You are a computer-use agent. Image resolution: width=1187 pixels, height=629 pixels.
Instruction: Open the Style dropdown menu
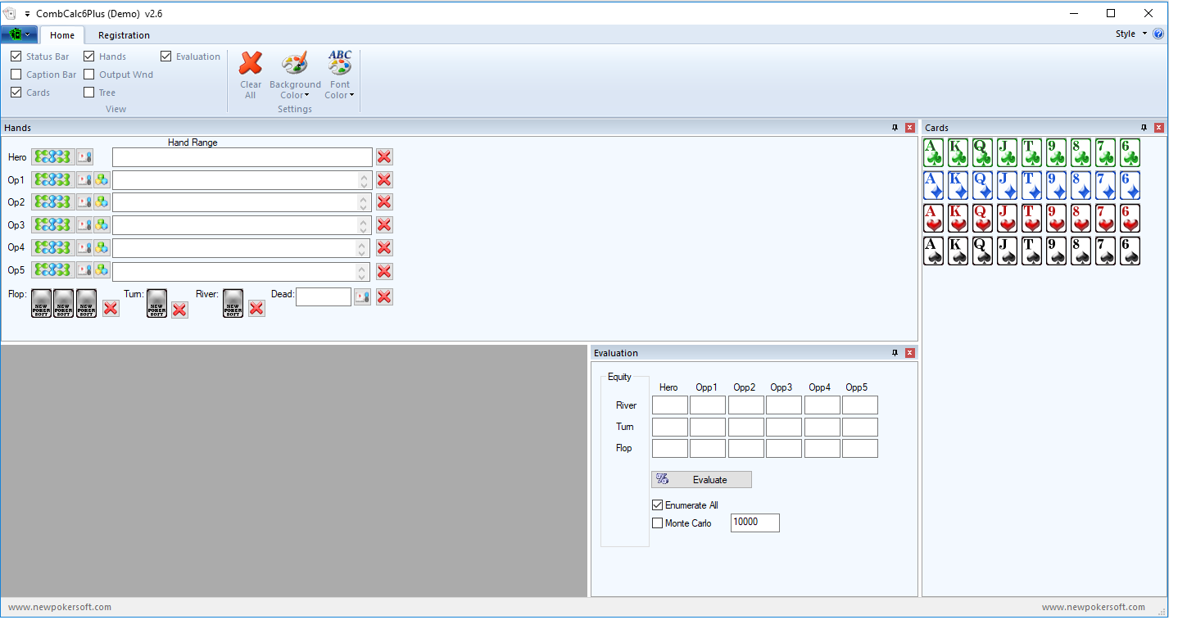pos(1130,34)
